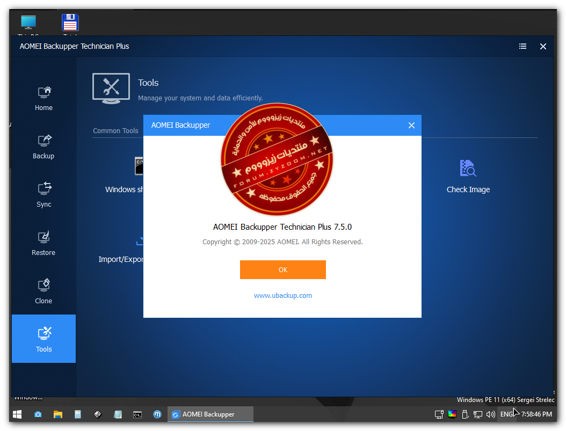Open the main menu list icon

pos(523,46)
